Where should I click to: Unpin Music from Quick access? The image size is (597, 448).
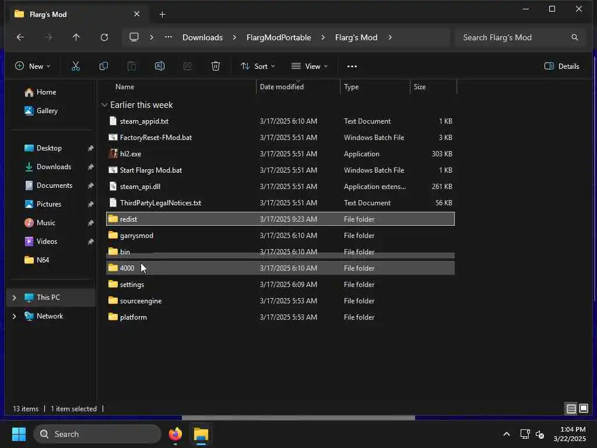click(x=90, y=223)
